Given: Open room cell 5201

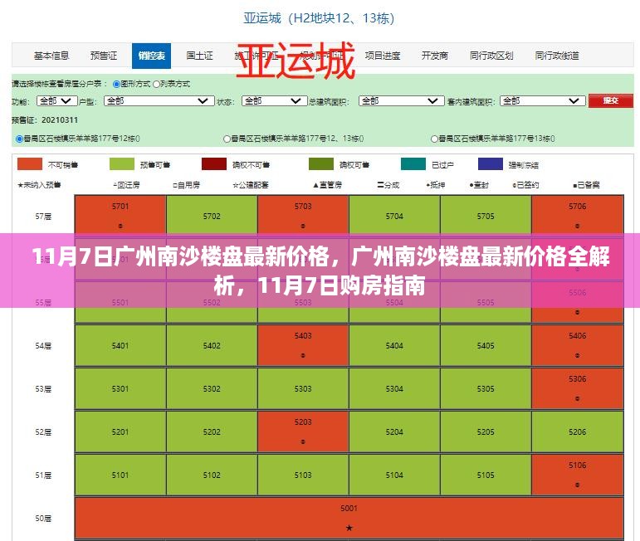Looking at the screenshot, I should coord(120,431).
